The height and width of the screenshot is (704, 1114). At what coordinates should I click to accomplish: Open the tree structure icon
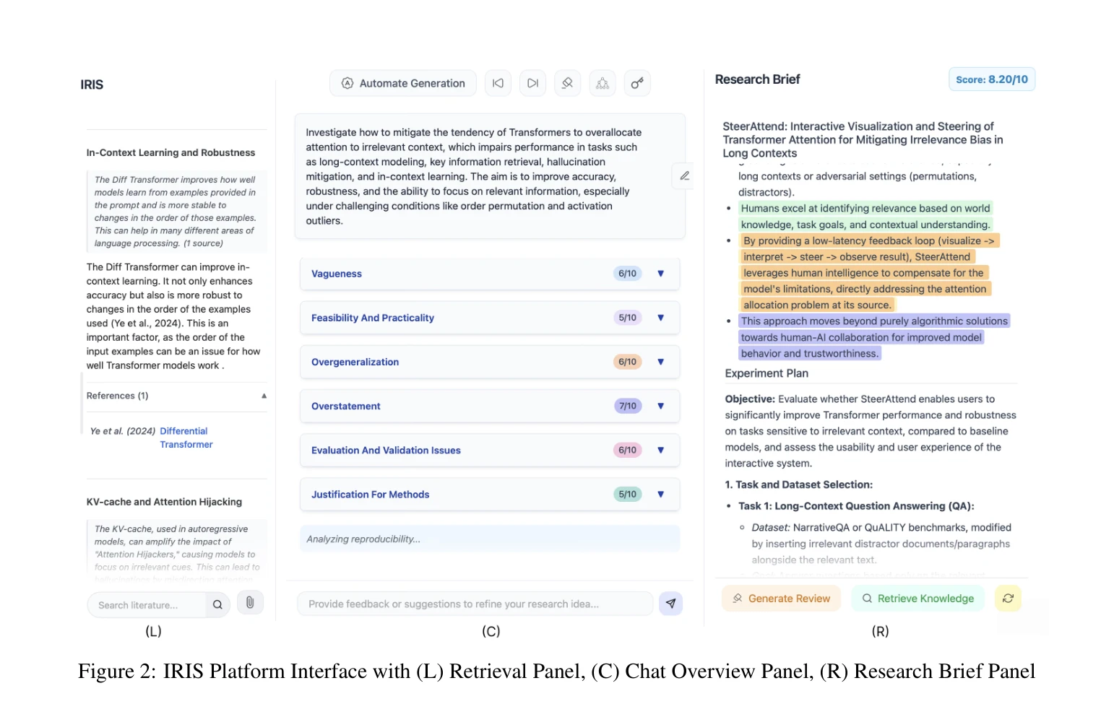click(x=603, y=83)
